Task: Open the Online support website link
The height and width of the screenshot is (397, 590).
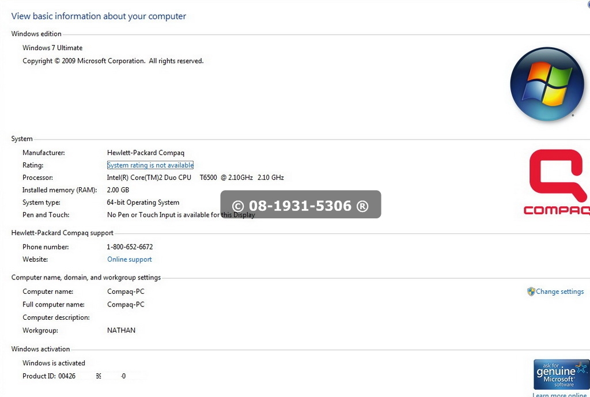Action: [x=129, y=259]
